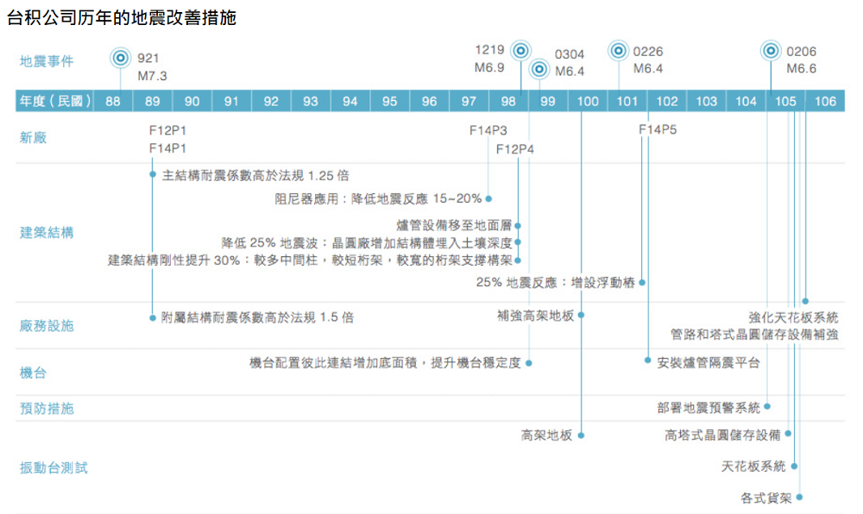863x514 pixels.
Task: Click the text 各式貨架
Action: tap(766, 498)
